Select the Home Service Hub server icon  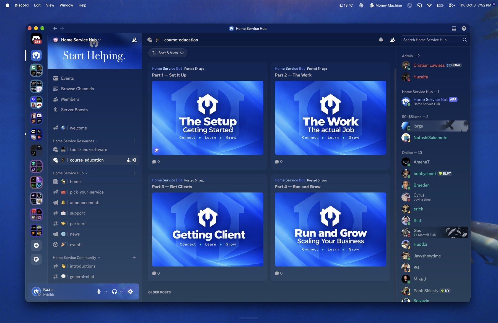[36, 55]
